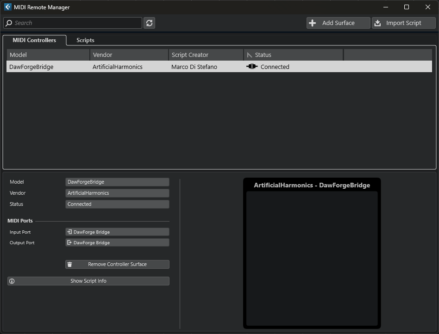The image size is (439, 334).
Task: Open the Output Port dropdown
Action: 117,242
